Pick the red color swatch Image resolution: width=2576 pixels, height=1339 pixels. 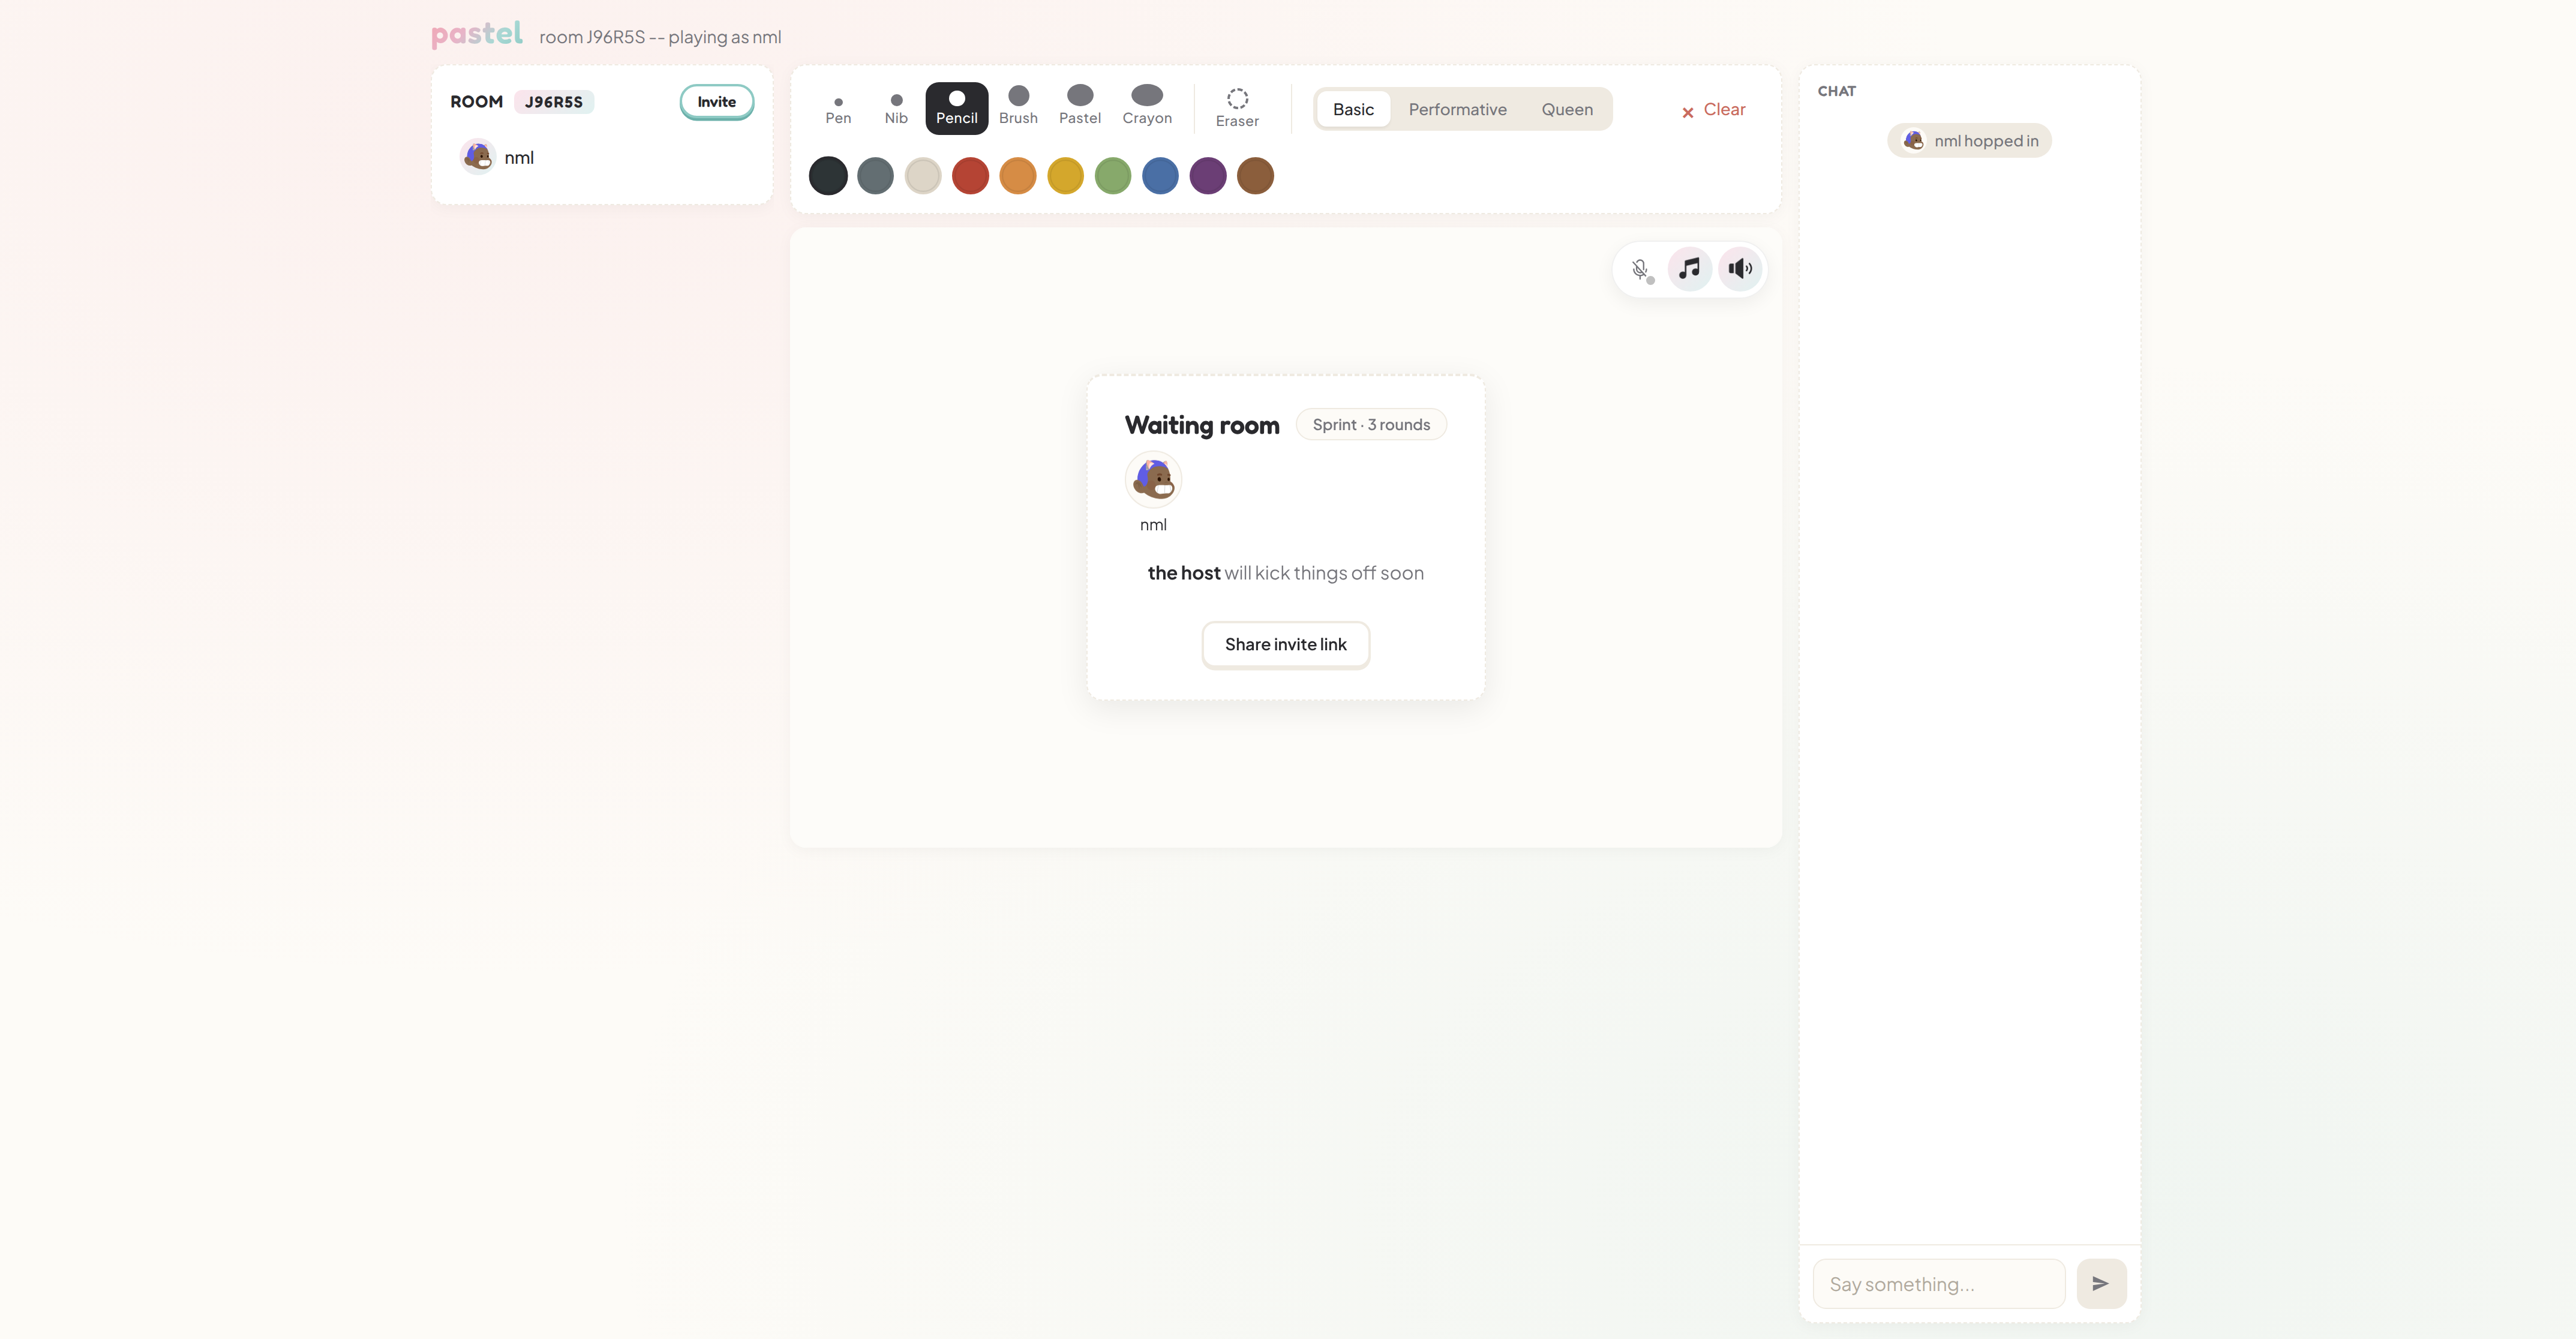[970, 176]
